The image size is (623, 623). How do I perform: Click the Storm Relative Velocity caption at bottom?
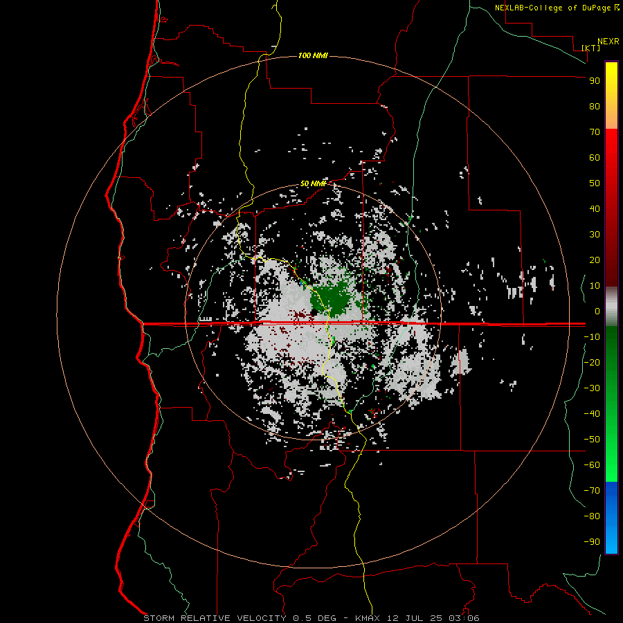click(x=311, y=618)
